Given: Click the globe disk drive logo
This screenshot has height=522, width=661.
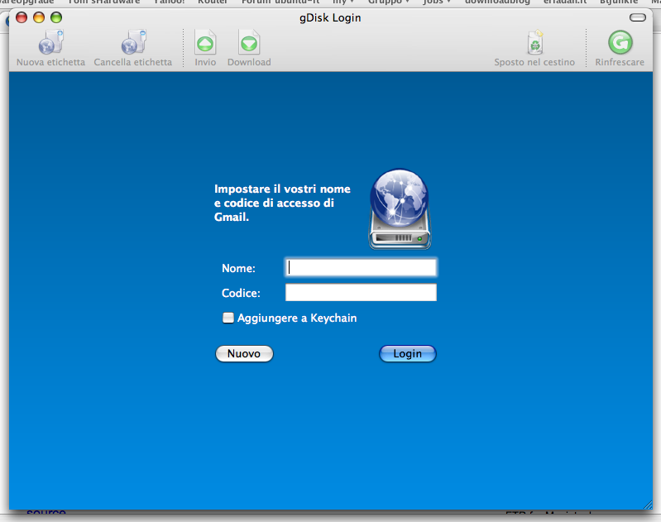Looking at the screenshot, I should coord(400,209).
